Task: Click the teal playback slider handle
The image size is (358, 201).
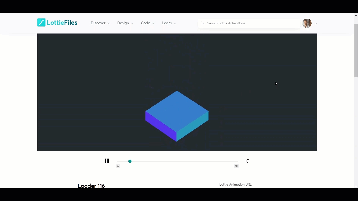Action: coord(130,161)
